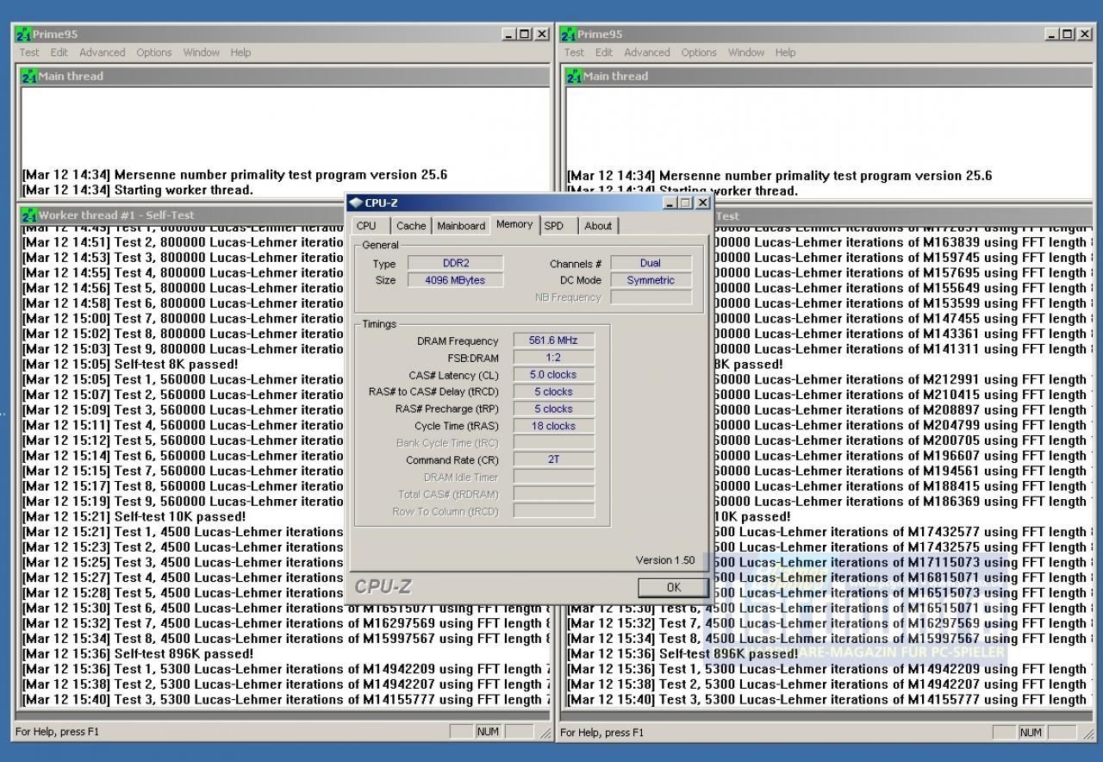Screen dimensions: 1103x762
Task: Open Test menu in left Prime95 window
Action: [29, 53]
